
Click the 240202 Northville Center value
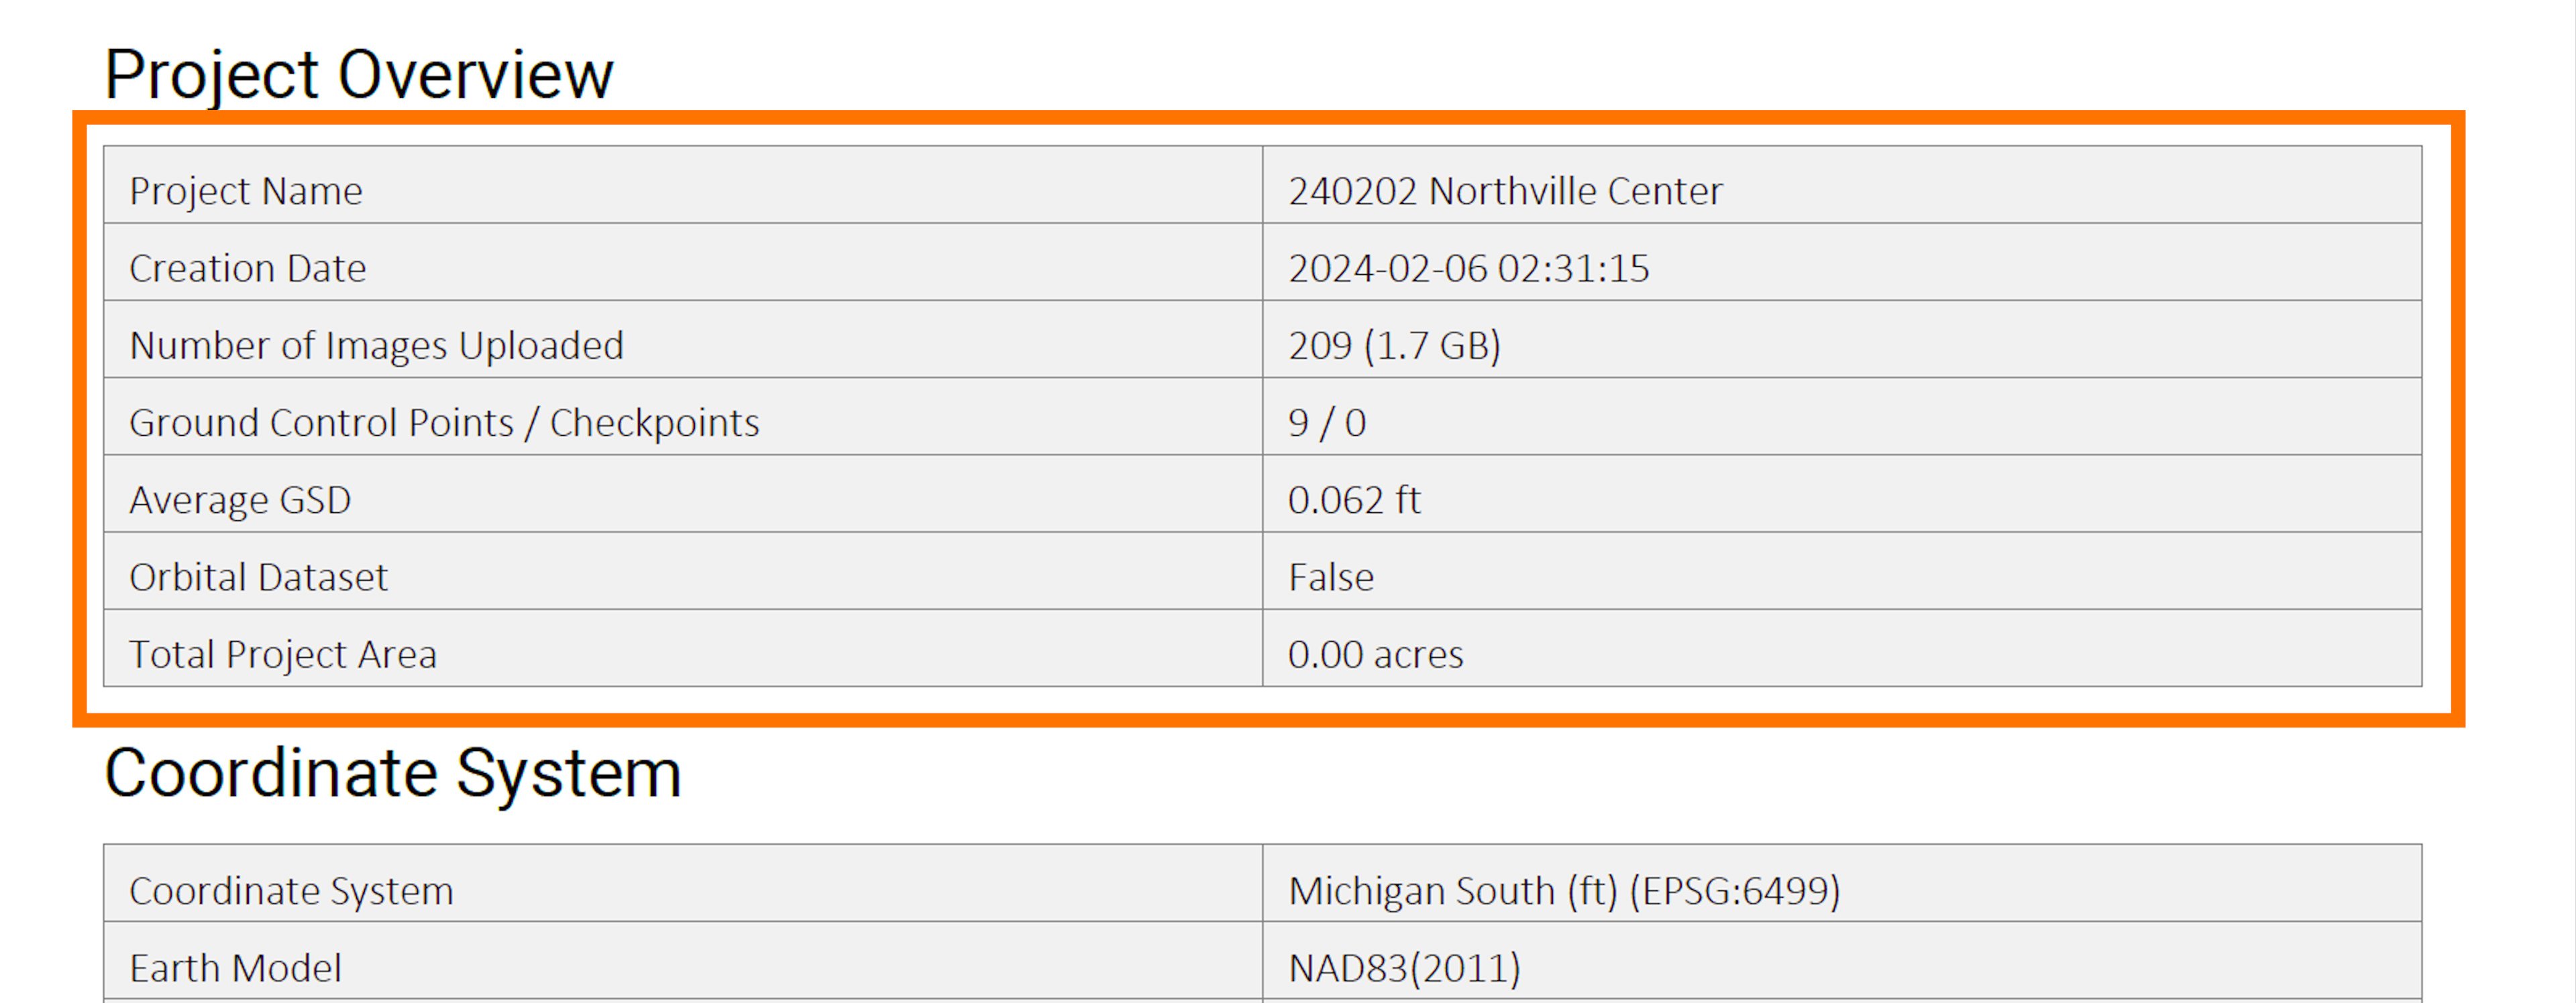(x=1505, y=191)
